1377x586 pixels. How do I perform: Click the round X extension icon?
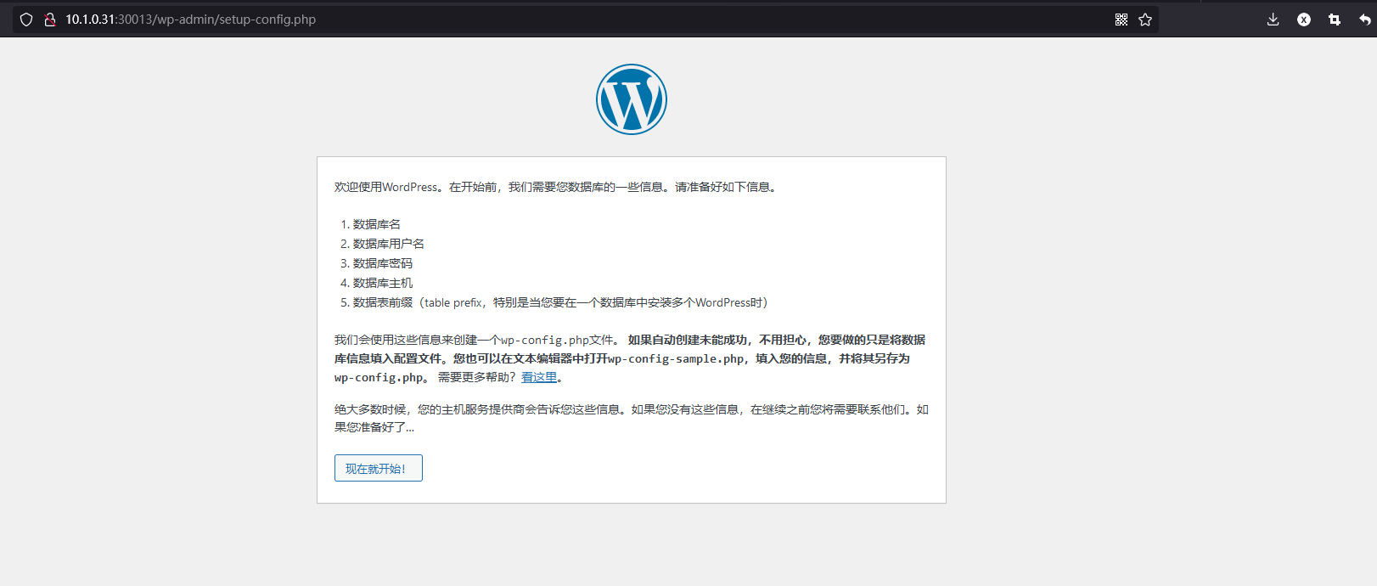pos(1304,20)
